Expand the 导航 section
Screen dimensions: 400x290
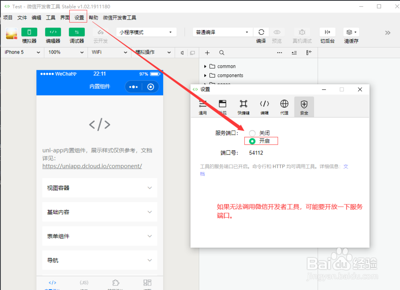(100, 260)
